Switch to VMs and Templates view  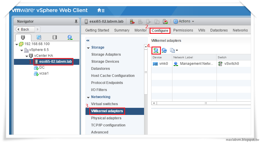click(x=39, y=37)
